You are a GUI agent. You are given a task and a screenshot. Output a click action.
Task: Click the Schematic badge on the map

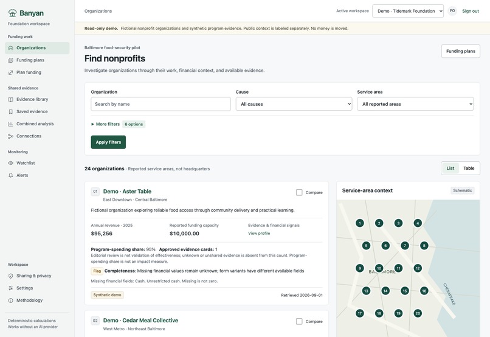click(x=463, y=190)
